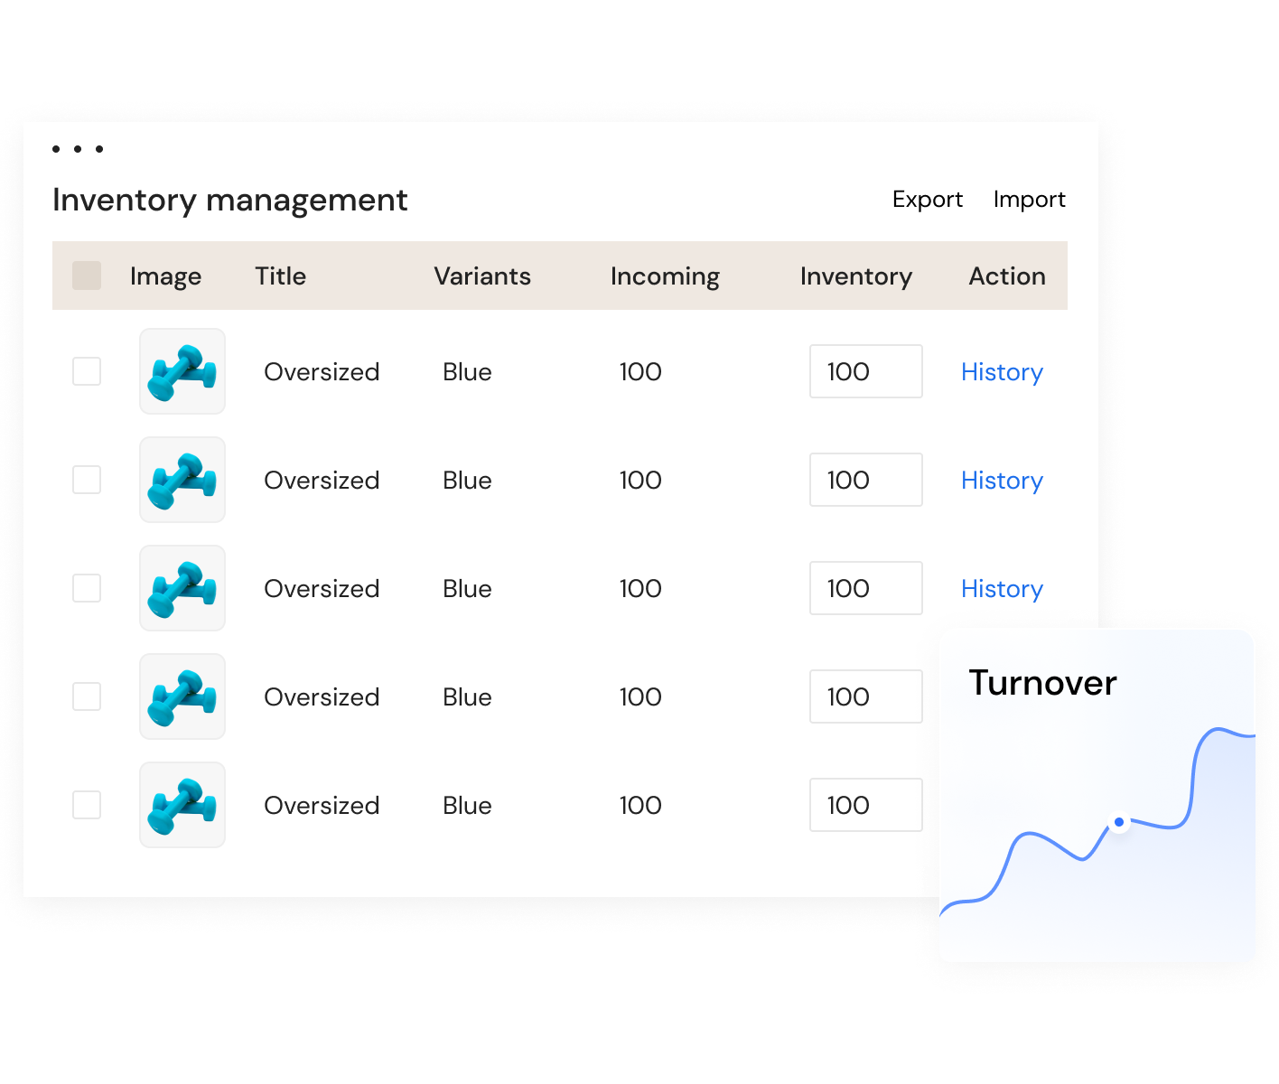Click the Incoming column header
Image resolution: width=1279 pixels, height=1084 pixels.
pyautogui.click(x=665, y=276)
